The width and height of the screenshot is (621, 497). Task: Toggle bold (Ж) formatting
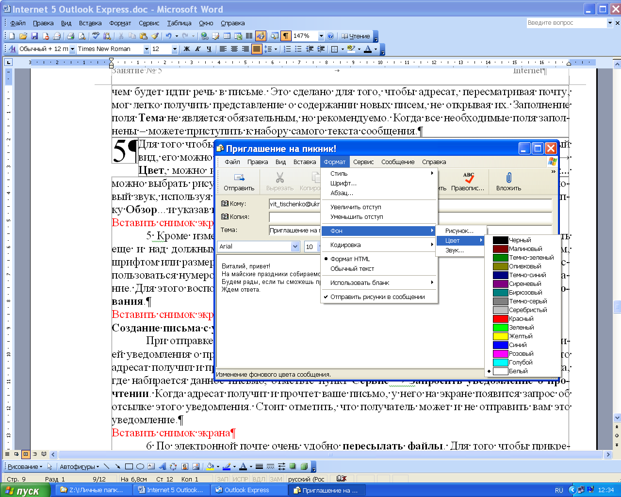(x=186, y=49)
